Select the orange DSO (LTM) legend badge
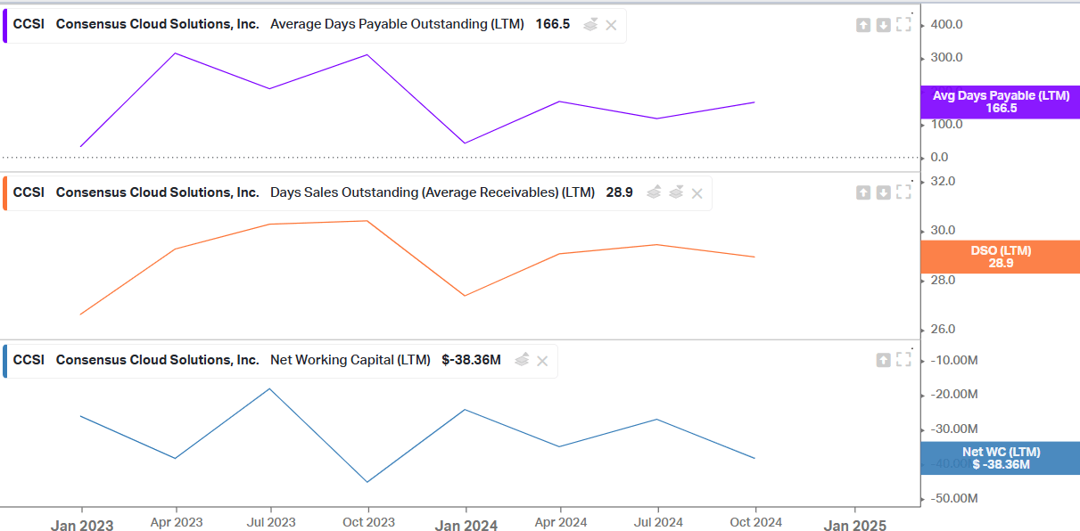Viewport: 1080px width, 531px height. point(1000,257)
